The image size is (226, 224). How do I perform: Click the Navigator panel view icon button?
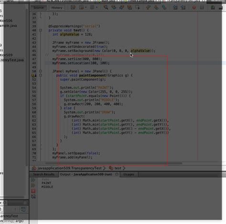click(23, 209)
